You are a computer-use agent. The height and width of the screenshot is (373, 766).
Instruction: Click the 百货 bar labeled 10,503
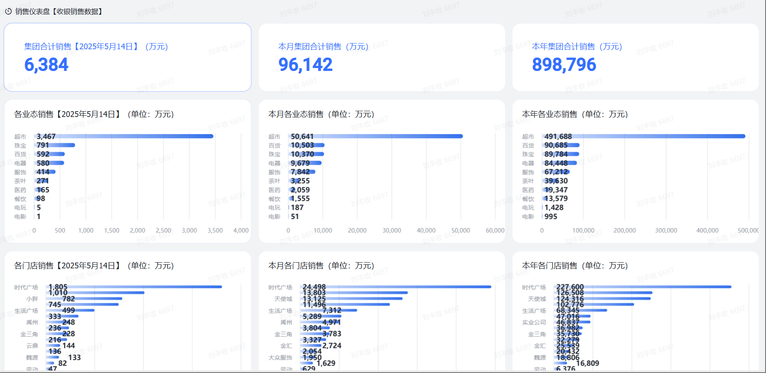click(x=307, y=145)
